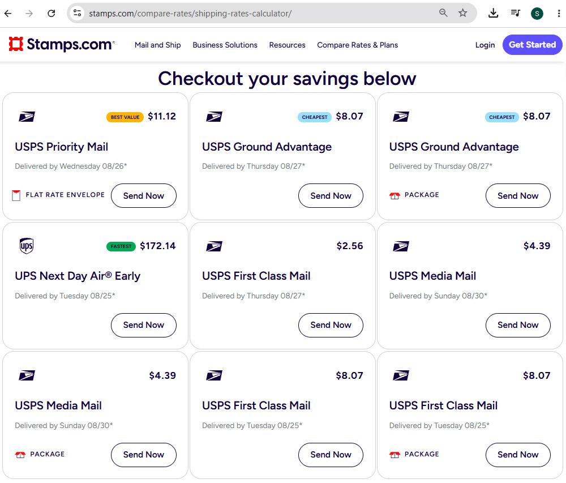
Task: Click the UPS shield logo icon
Action: coord(27,246)
